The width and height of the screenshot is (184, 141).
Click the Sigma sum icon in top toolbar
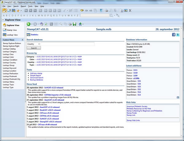[130, 10]
